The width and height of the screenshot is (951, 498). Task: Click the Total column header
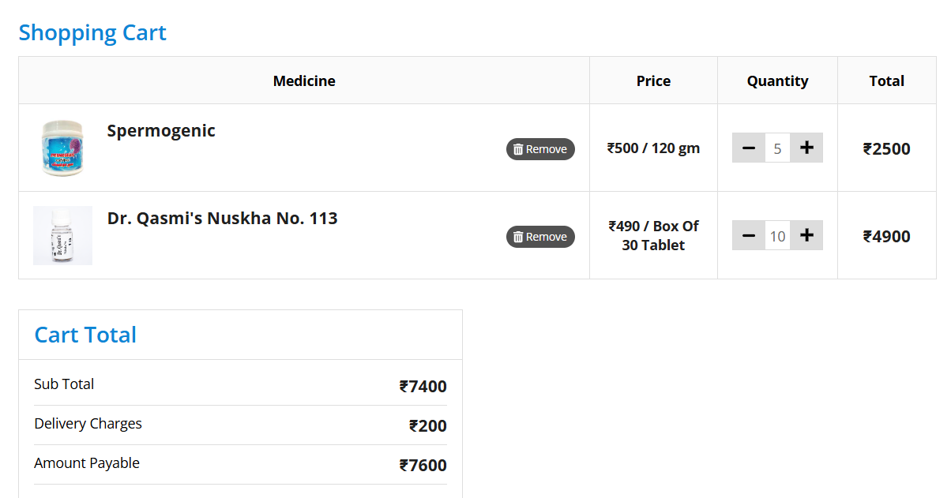pos(886,81)
